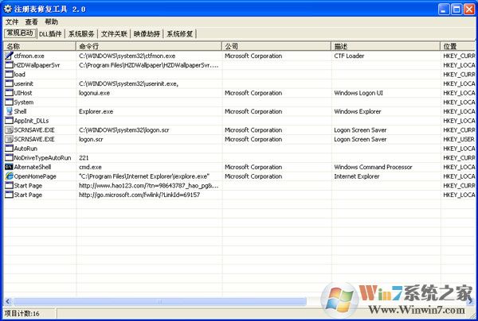Click the horizontal scrollbar thumb
Image resolution: width=478 pixels, height=321 pixels.
[160, 302]
